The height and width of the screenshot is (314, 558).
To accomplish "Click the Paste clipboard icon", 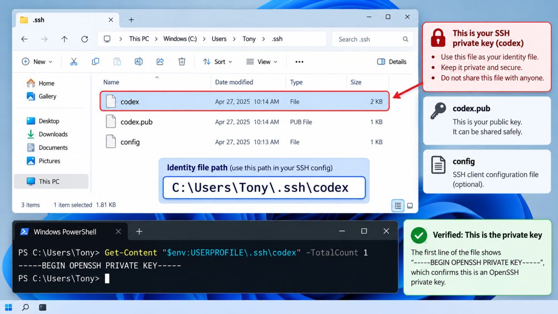I will pos(117,62).
